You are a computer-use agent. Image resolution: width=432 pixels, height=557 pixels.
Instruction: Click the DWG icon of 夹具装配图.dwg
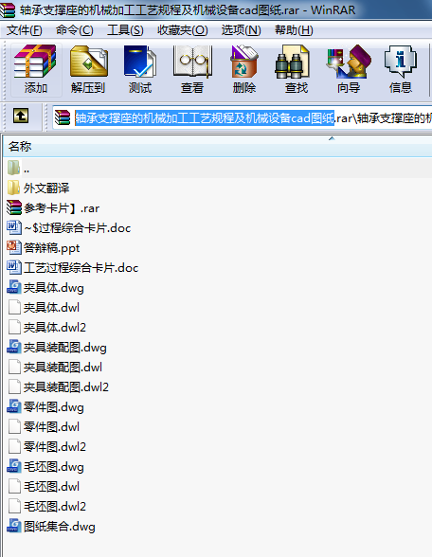pyautogui.click(x=14, y=347)
